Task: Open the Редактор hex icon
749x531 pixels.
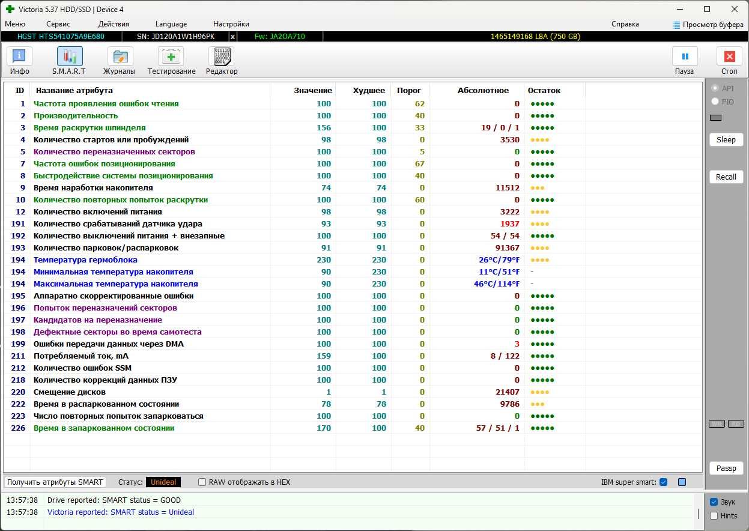Action: point(221,56)
